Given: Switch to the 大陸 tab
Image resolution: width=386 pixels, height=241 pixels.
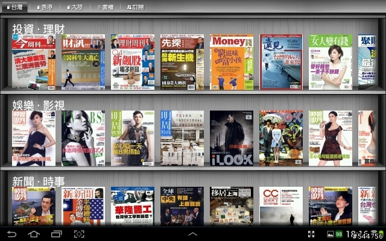Looking at the screenshot, I should [75, 7].
